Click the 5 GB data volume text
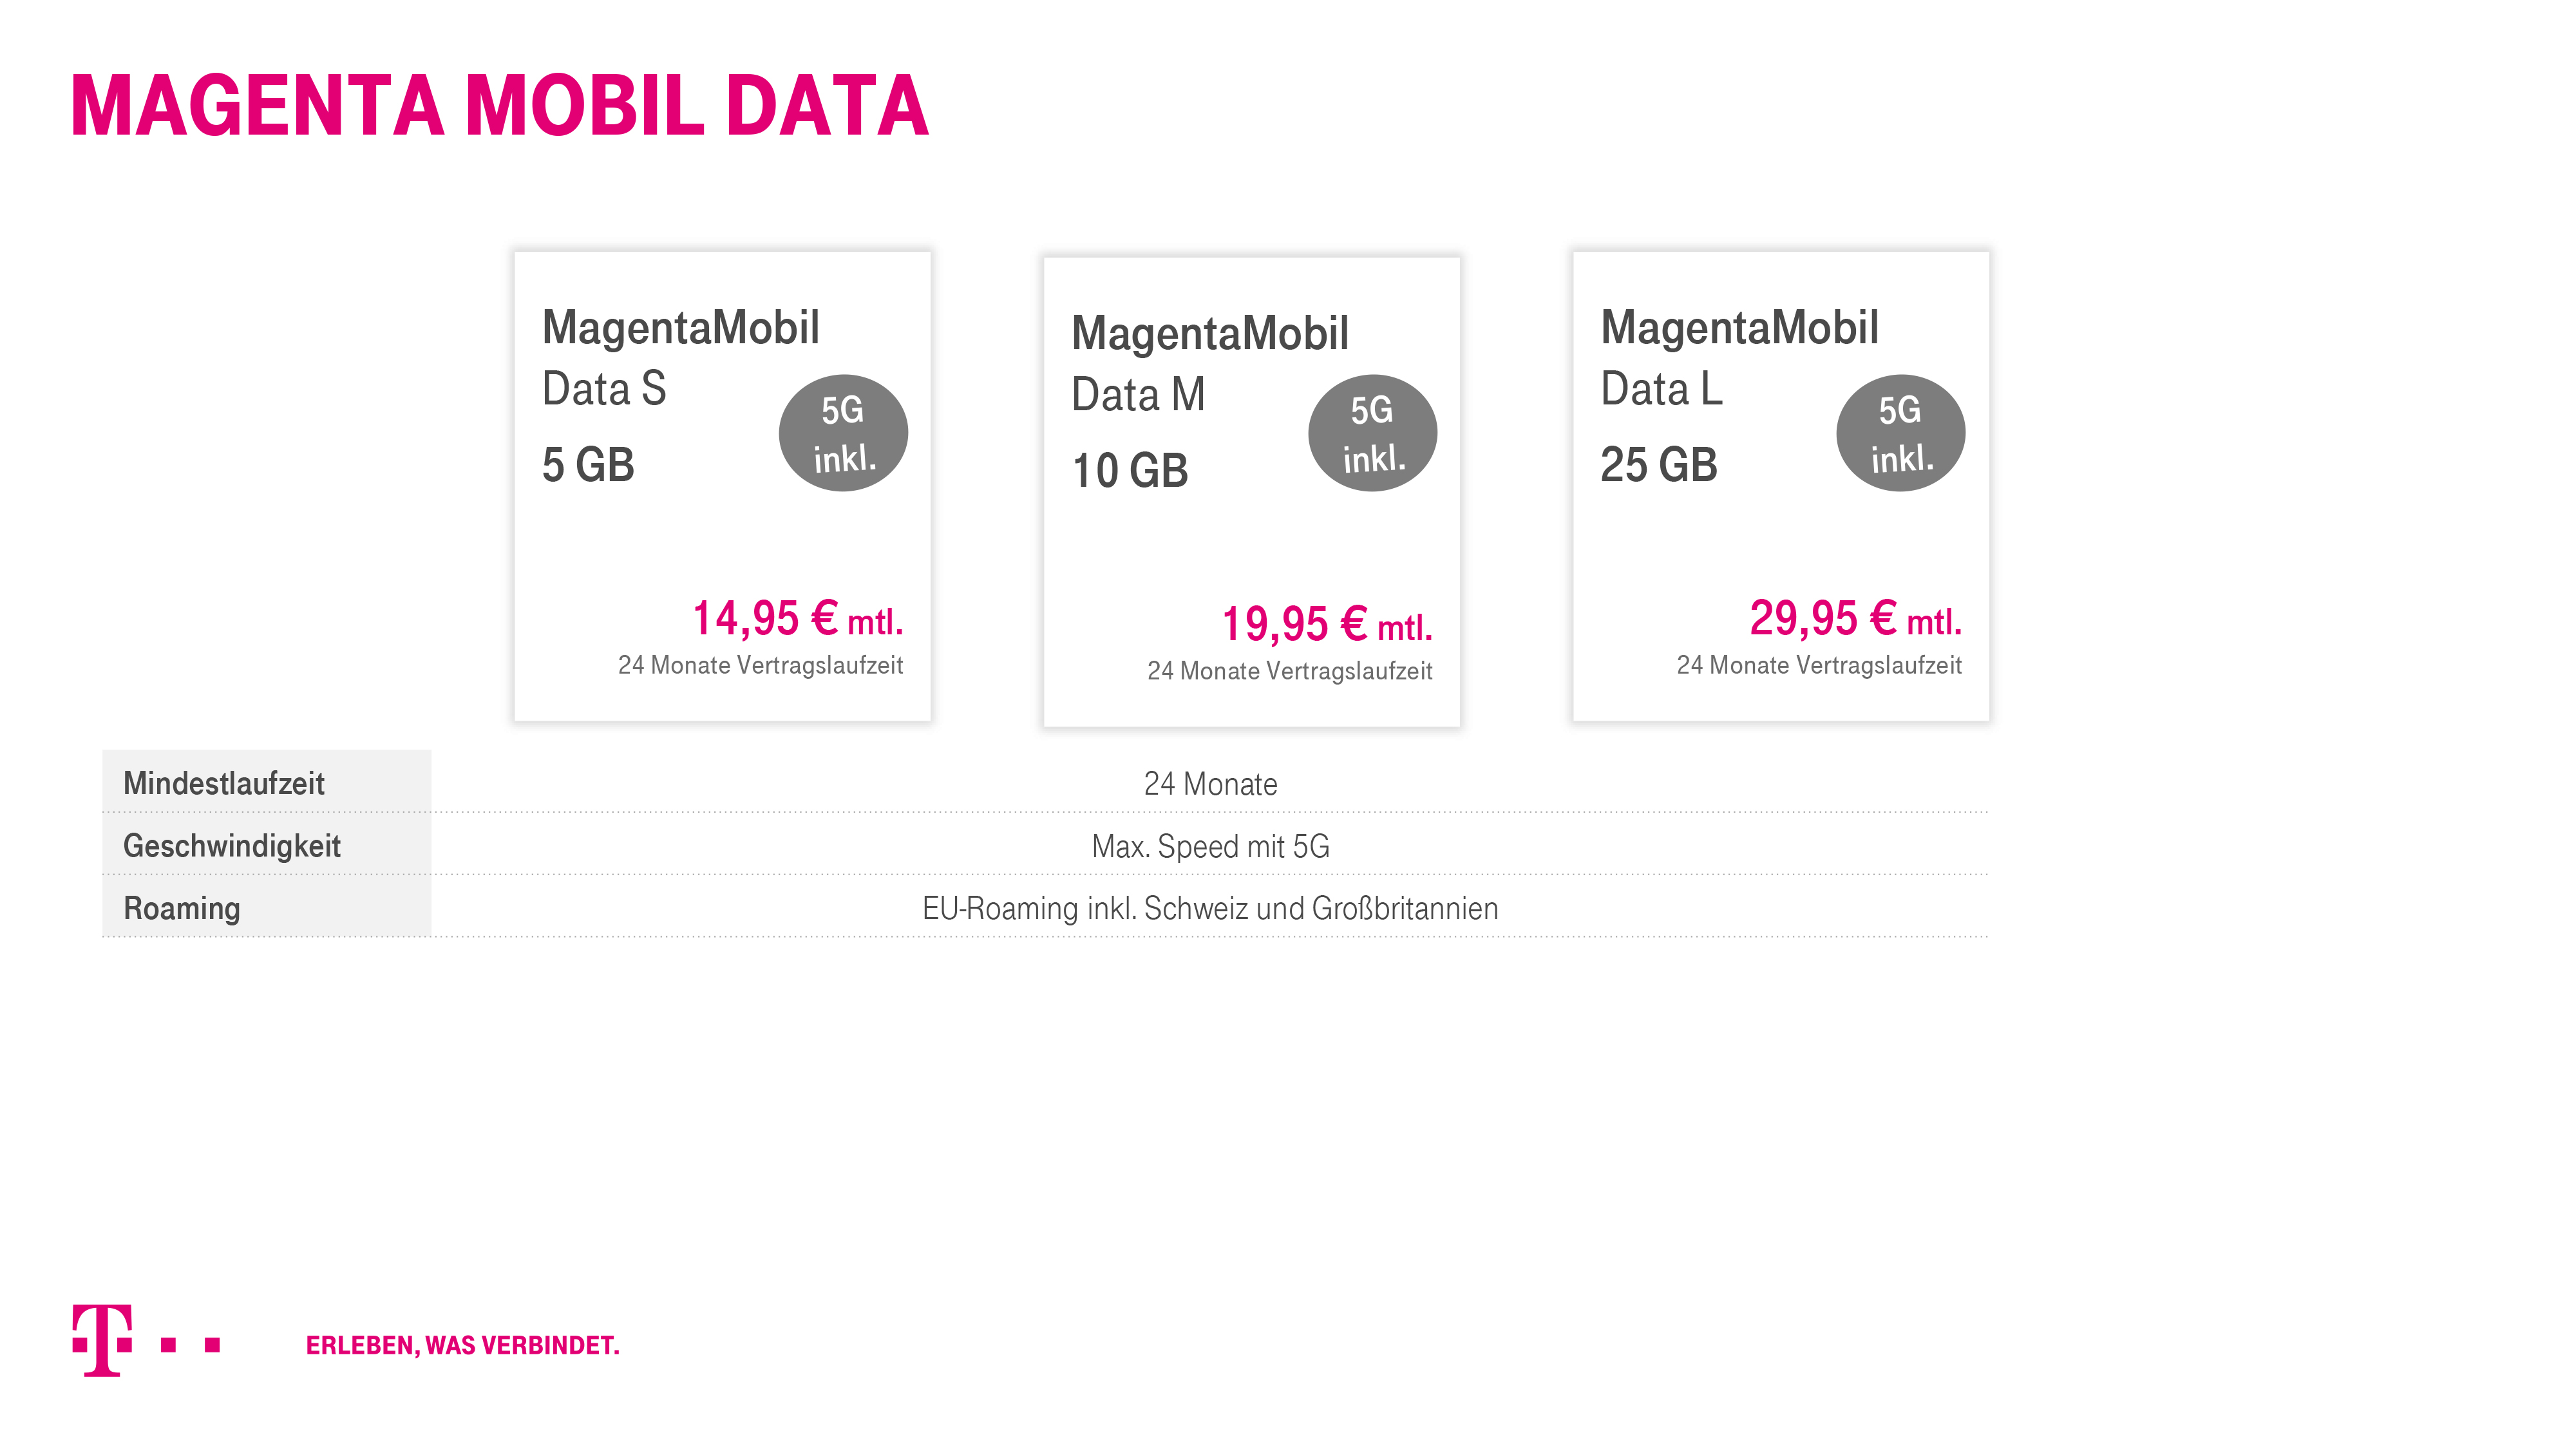This screenshot has width=2576, height=1449. [588, 465]
